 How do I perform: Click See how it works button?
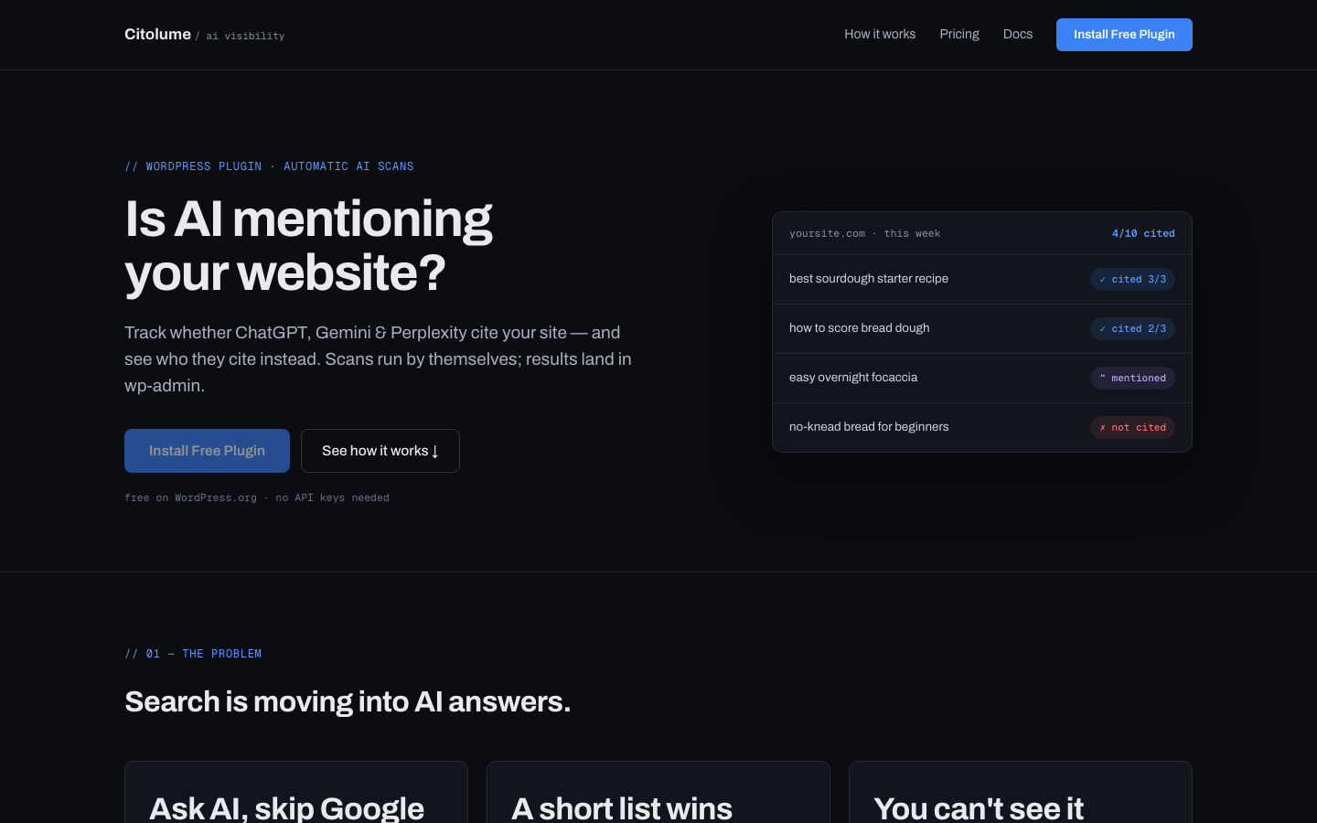pos(380,451)
